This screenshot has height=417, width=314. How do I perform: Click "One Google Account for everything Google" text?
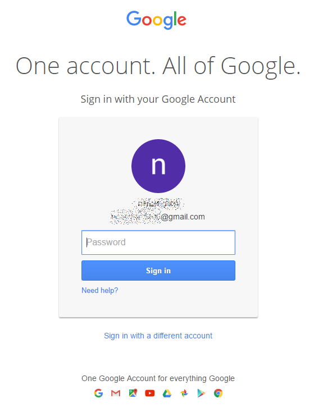(x=158, y=378)
